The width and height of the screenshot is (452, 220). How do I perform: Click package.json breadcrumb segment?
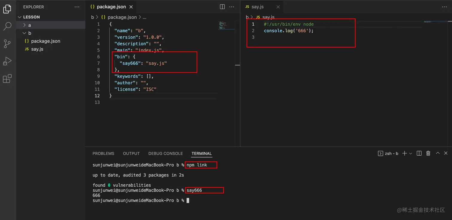[x=122, y=17]
